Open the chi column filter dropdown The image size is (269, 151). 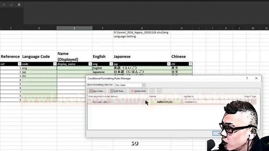pos(190,64)
